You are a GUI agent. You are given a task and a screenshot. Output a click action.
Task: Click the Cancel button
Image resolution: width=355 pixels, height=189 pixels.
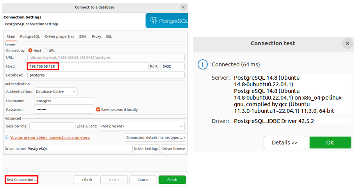(143, 180)
